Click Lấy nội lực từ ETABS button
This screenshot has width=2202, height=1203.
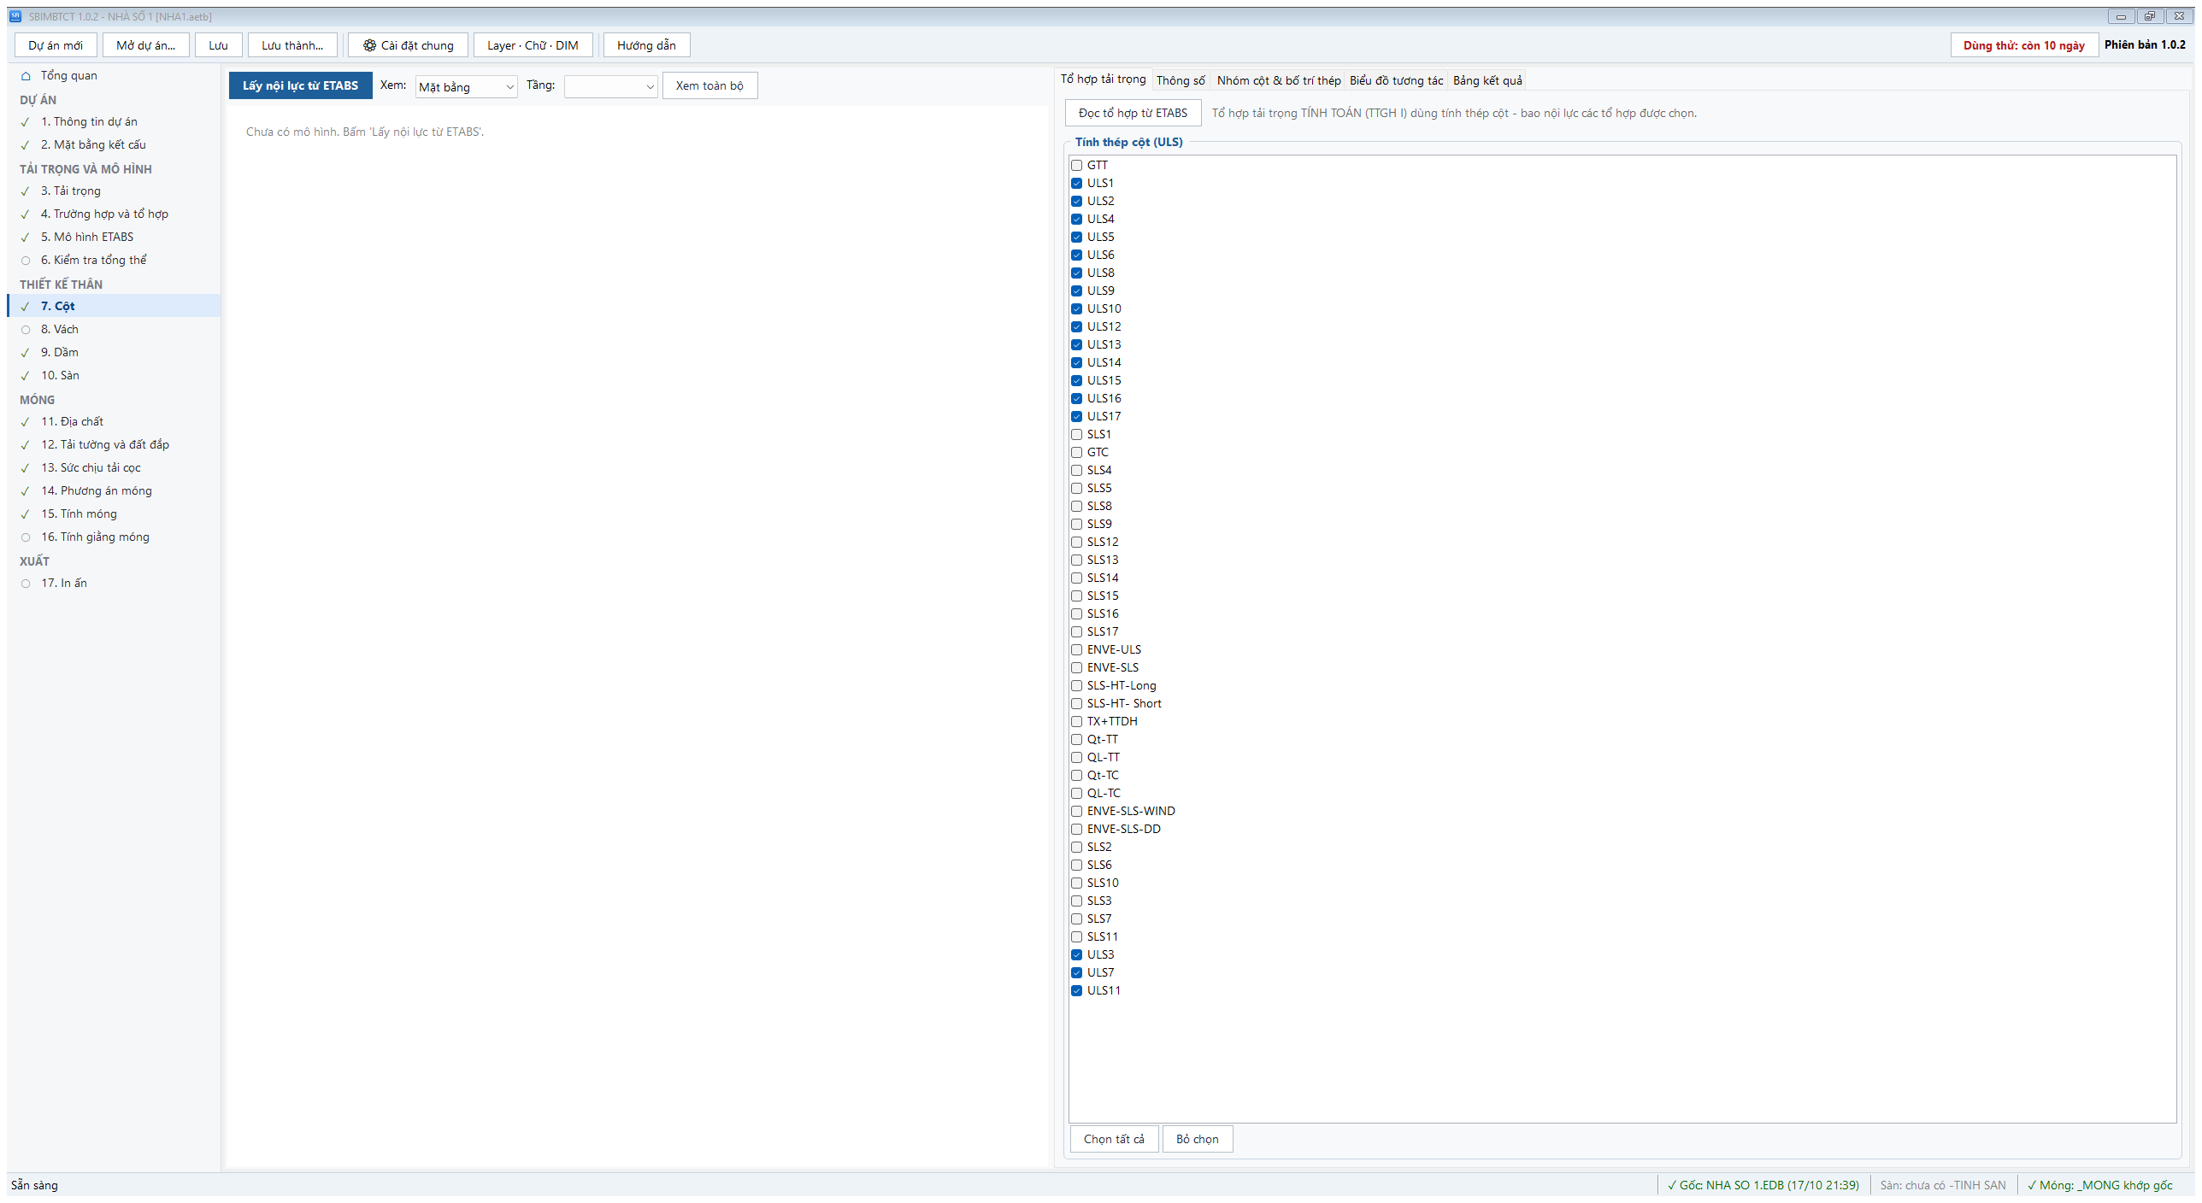click(x=300, y=85)
